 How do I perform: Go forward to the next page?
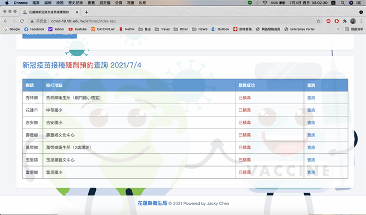[x=14, y=21]
